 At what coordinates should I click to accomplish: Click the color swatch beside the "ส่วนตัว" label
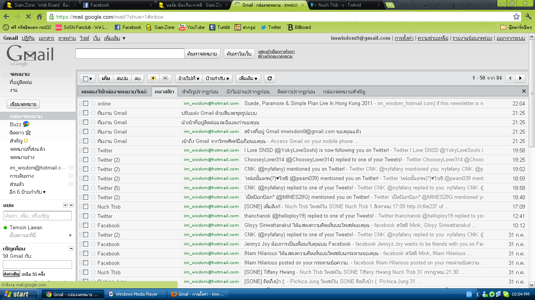tap(71, 184)
